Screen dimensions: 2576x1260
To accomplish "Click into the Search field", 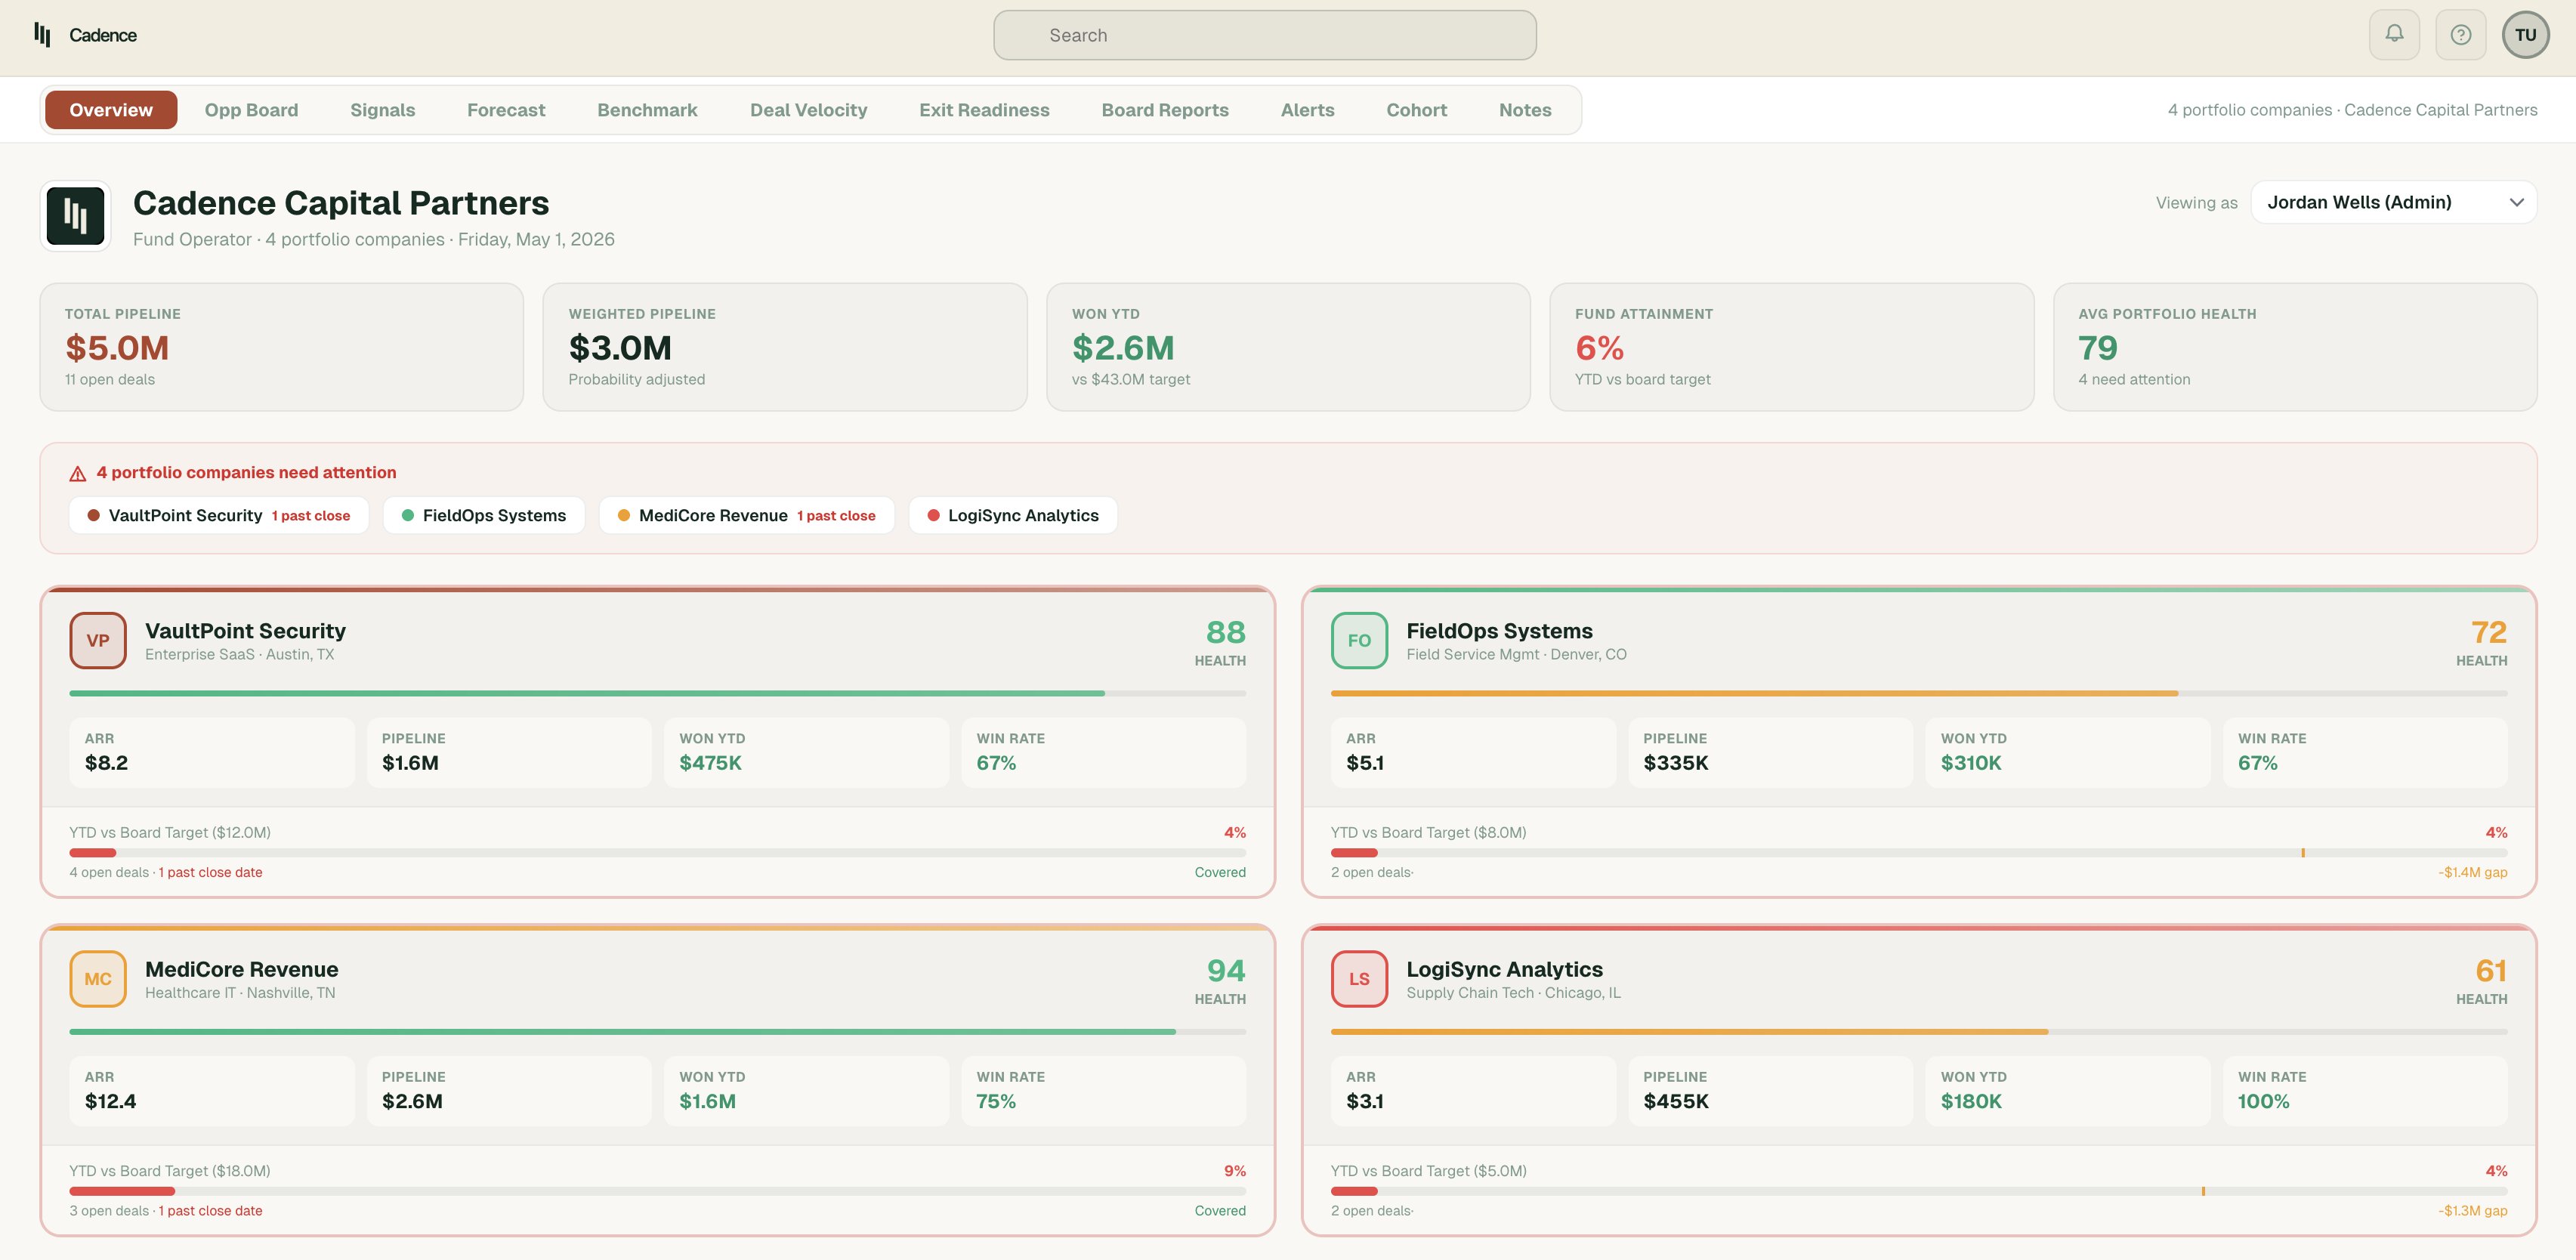I will [x=1265, y=35].
